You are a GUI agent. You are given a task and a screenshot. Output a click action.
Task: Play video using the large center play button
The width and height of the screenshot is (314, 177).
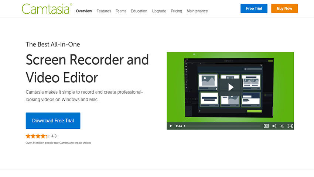click(x=230, y=87)
